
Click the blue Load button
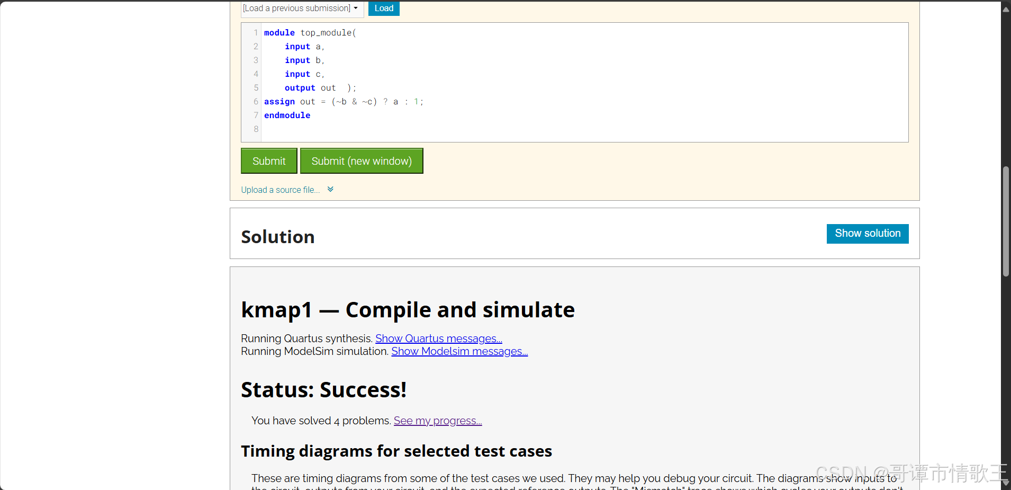point(384,8)
